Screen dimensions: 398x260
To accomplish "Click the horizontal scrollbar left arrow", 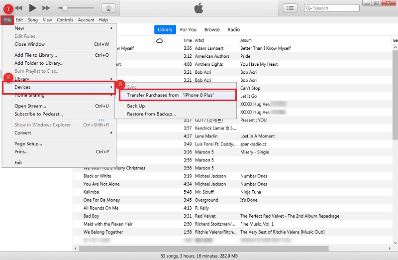I will 76,249.
